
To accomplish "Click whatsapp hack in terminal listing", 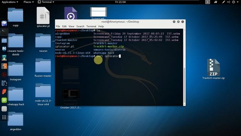I will pyautogui.click(x=104, y=53).
